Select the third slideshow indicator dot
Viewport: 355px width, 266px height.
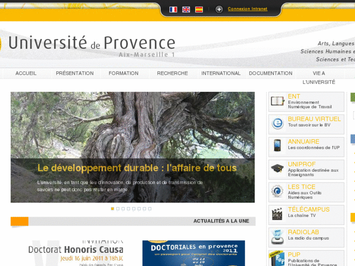point(123,209)
